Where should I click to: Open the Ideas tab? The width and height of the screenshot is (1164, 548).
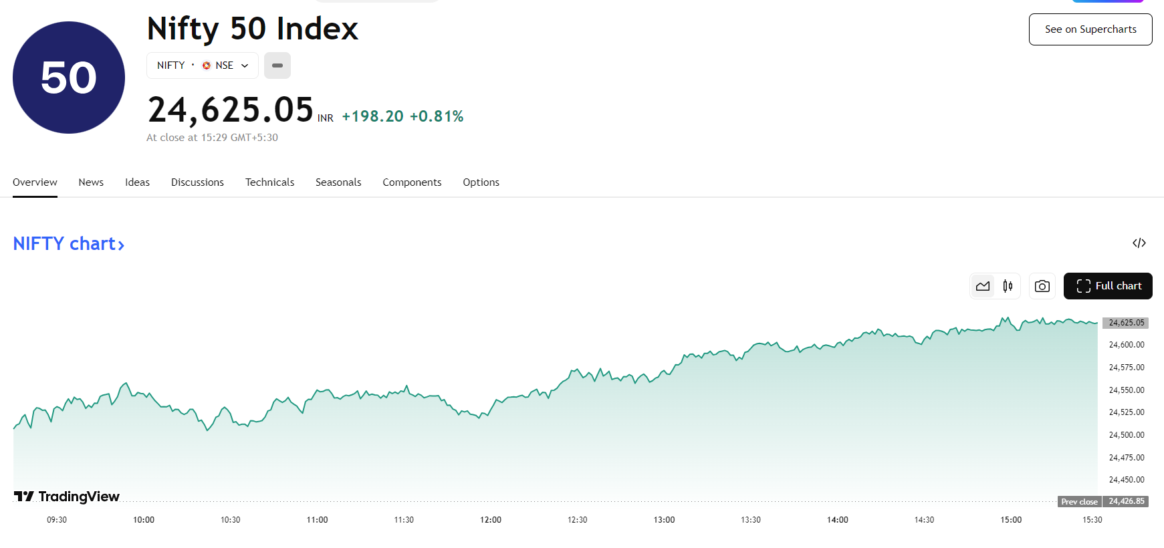(x=137, y=182)
